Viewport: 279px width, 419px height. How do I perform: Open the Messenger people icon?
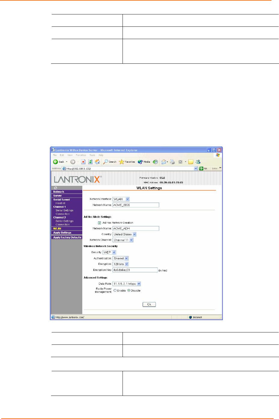coord(198,162)
